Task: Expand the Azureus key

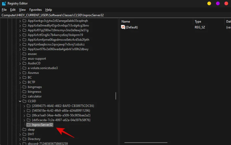Action: click(20, 73)
